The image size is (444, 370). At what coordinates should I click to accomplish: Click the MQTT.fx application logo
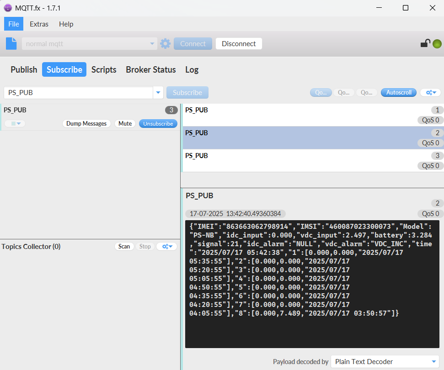click(x=8, y=8)
